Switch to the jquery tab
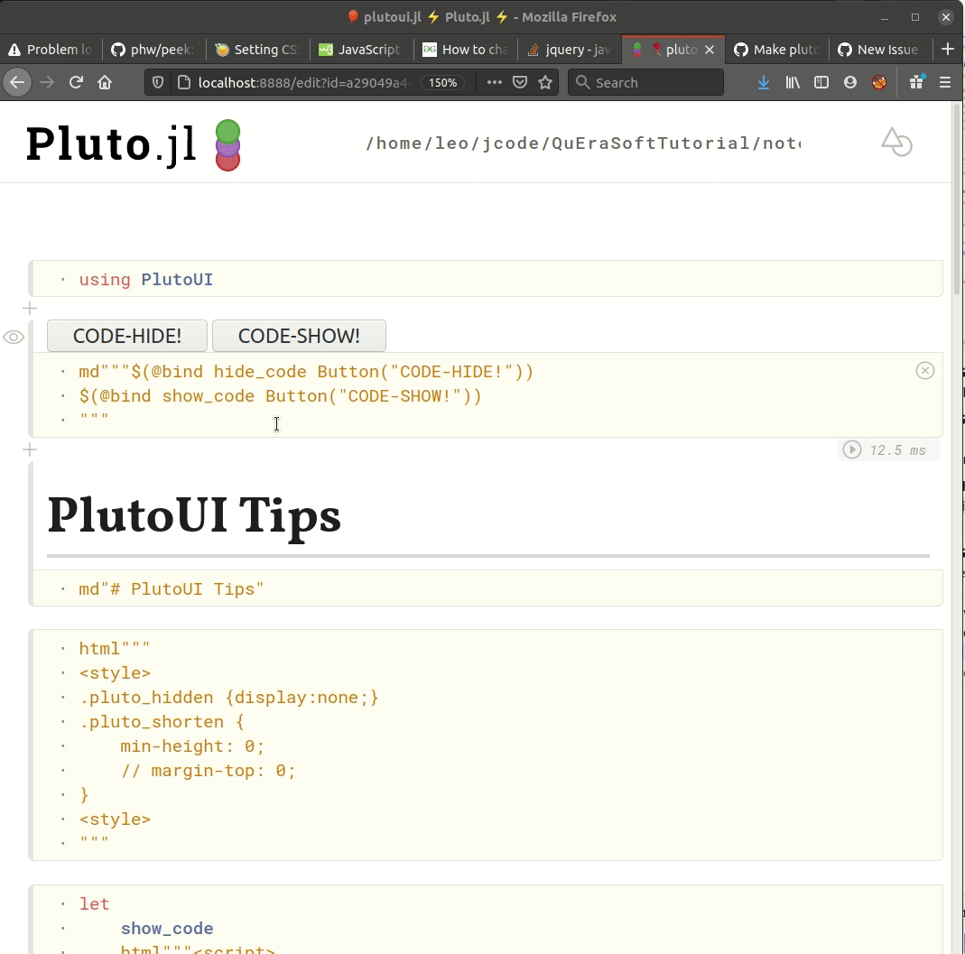Image resolution: width=965 pixels, height=954 pixels. (x=570, y=50)
